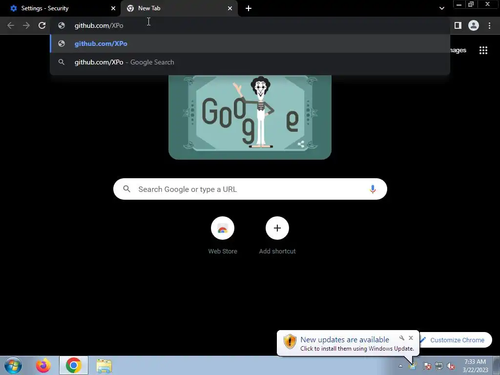Open the clock showing 7:33 AM
This screenshot has height=375, width=500.
tap(475, 365)
